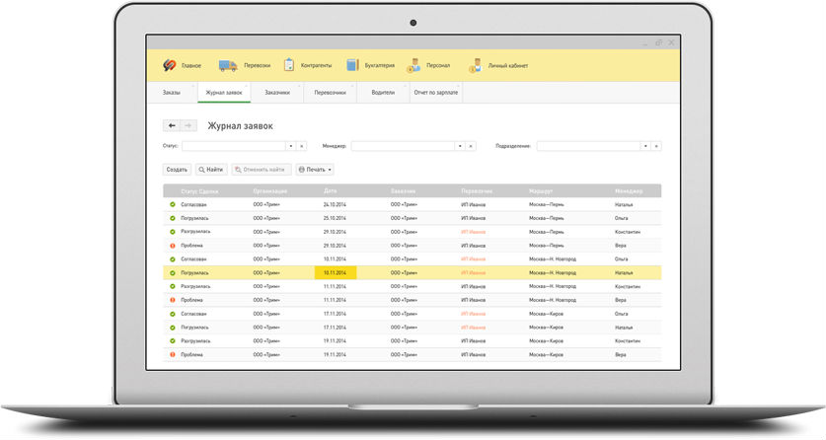Screen dimensions: 826x440
Task: Click the Создать button
Action: [x=177, y=170]
